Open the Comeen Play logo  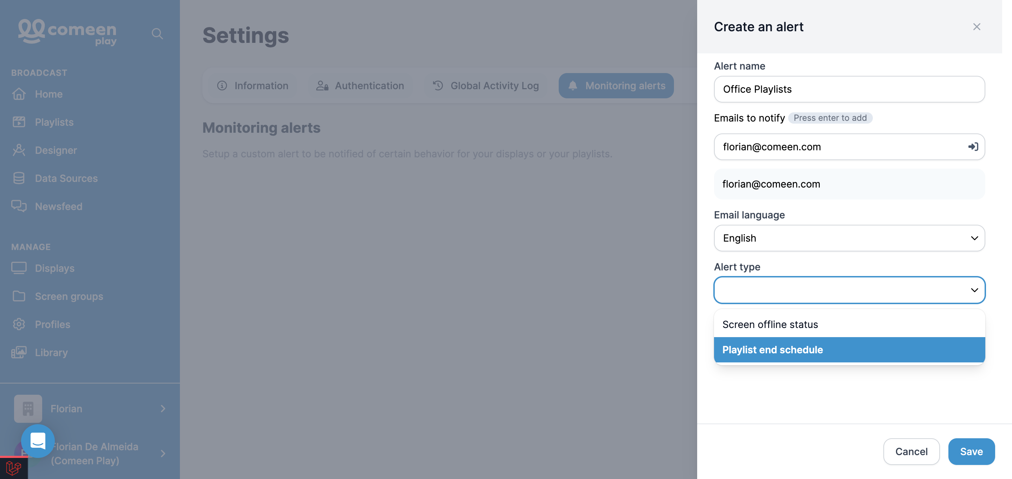click(67, 32)
